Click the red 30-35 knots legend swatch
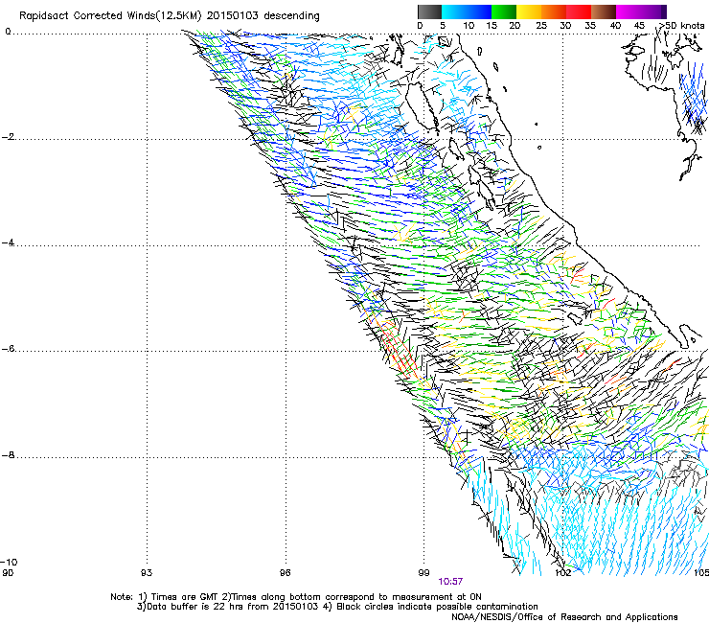Screen dimensions: 709x623 [579, 12]
